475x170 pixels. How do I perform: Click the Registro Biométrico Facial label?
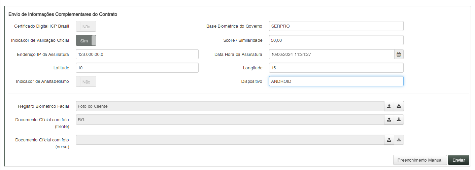[x=43, y=106]
